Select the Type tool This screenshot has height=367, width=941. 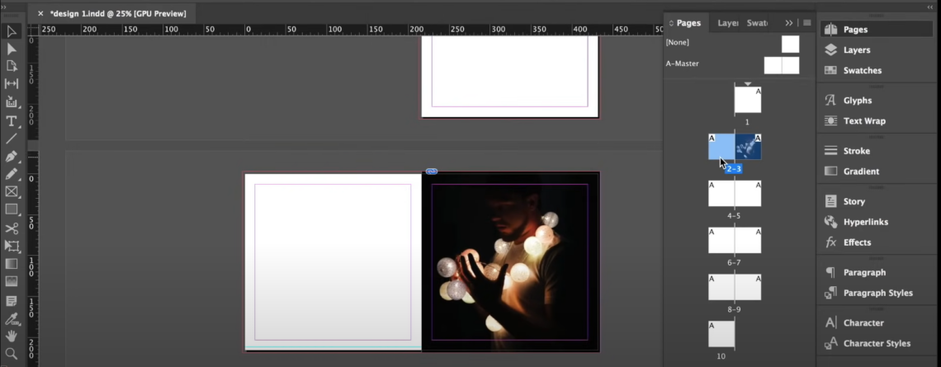click(12, 120)
